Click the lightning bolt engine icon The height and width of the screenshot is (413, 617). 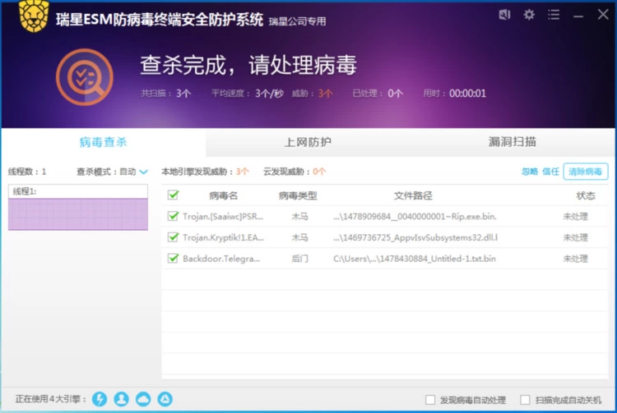click(100, 399)
